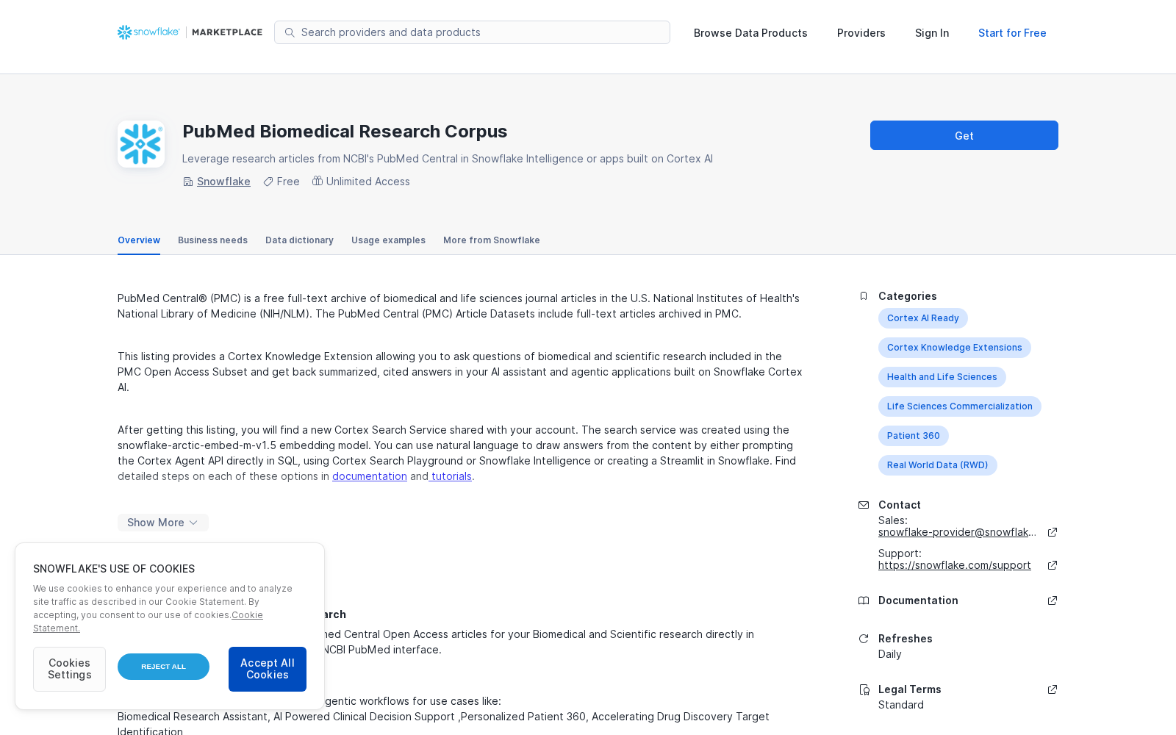1176x735 pixels.
Task: Open the Legal Terms external link icon
Action: [1053, 689]
